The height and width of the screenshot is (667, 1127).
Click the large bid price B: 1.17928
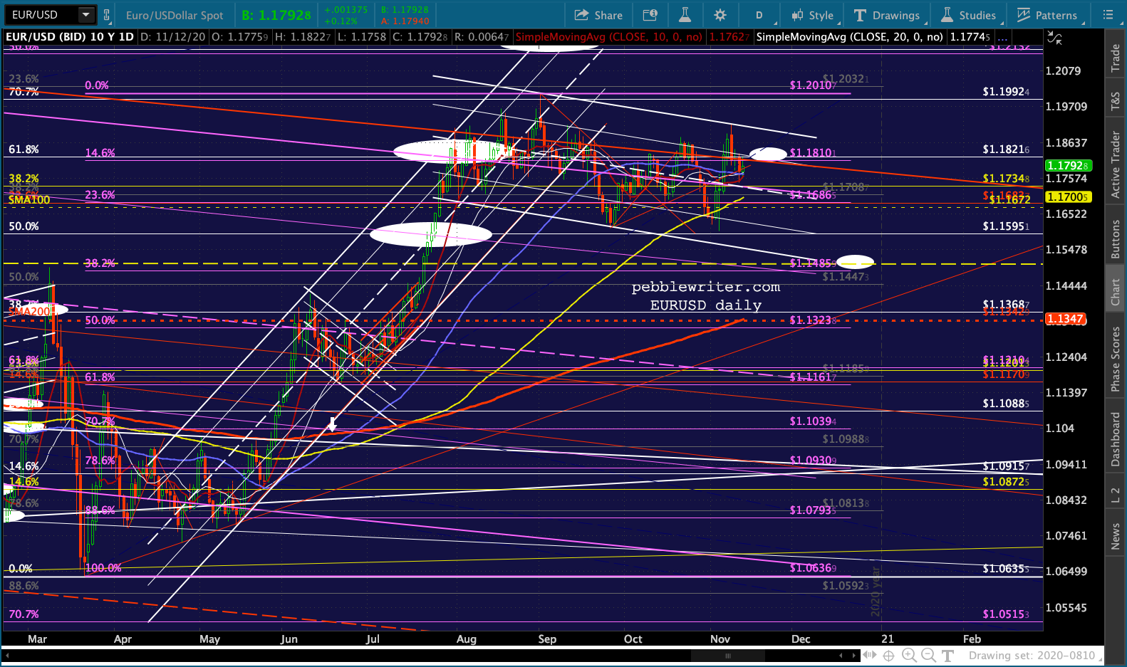pos(276,15)
